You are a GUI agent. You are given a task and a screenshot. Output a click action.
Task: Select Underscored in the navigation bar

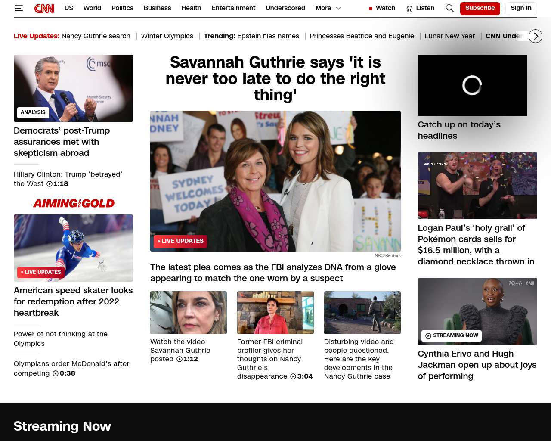coord(285,8)
